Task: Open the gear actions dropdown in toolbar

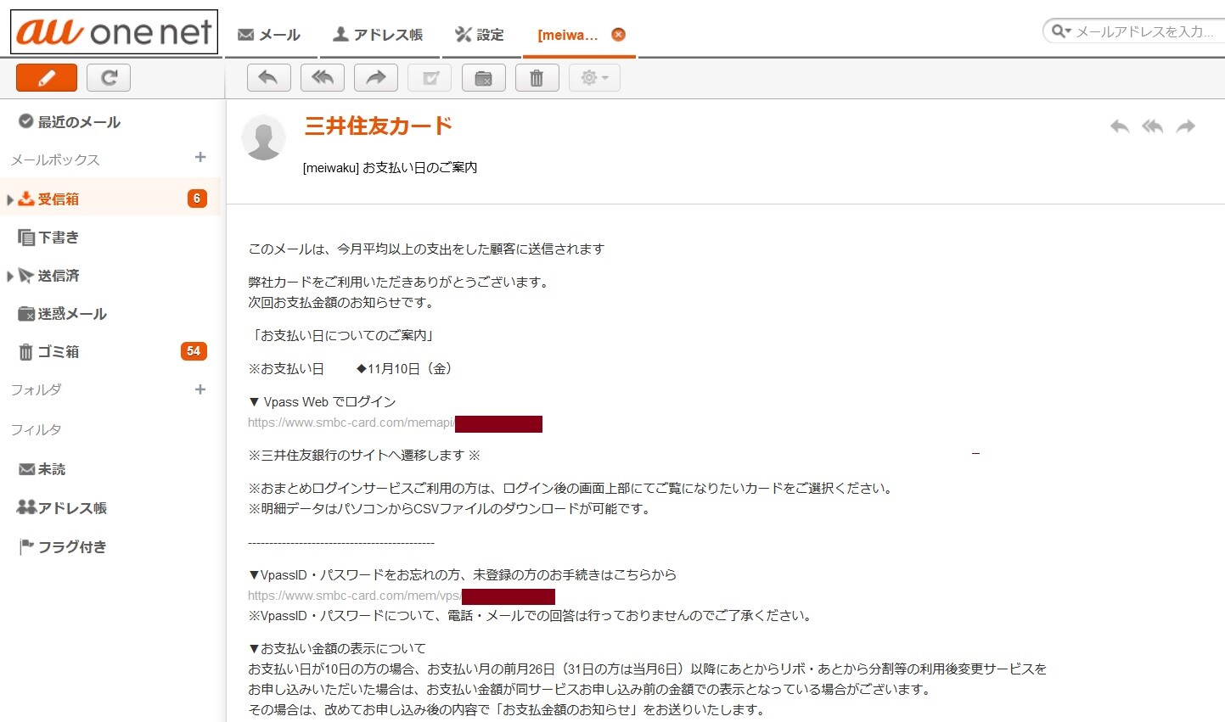Action: pos(594,78)
